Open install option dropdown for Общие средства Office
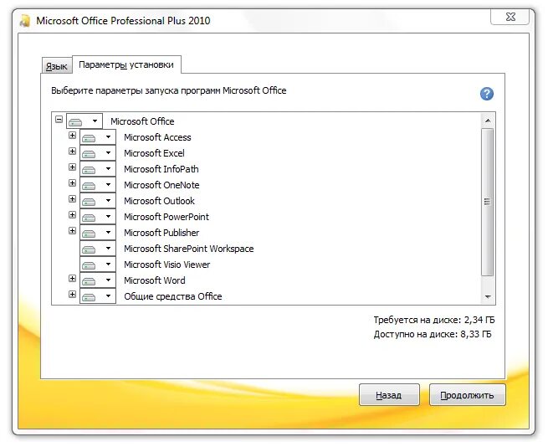Image resolution: width=548 pixels, height=447 pixels. (x=98, y=296)
